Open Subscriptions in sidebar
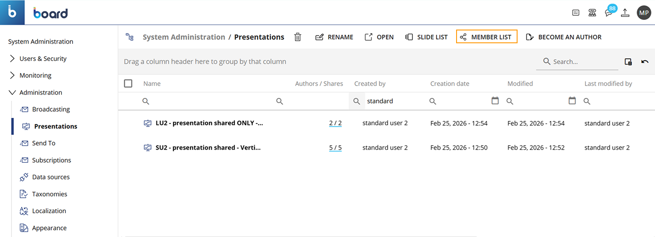Image resolution: width=655 pixels, height=237 pixels. (x=52, y=160)
